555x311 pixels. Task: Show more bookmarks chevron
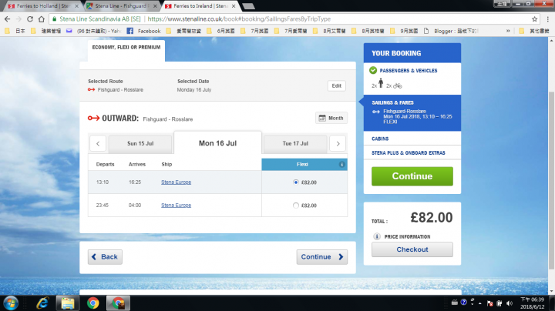click(508, 31)
